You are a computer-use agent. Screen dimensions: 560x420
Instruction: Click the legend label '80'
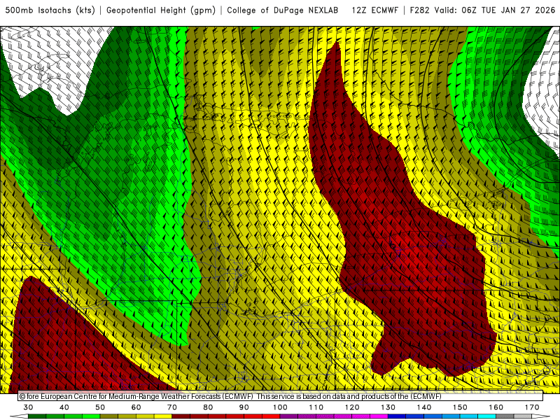[x=208, y=407]
